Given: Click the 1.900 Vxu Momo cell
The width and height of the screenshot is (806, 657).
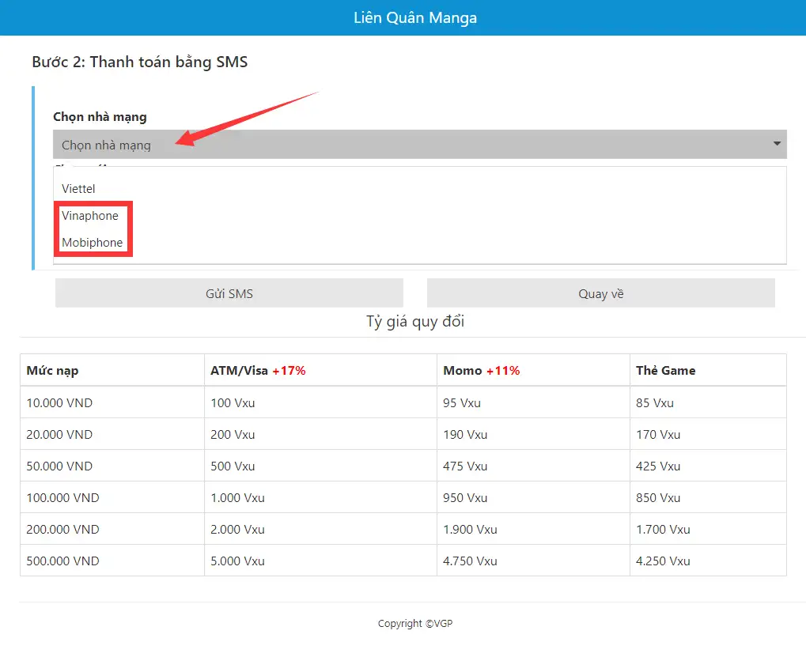Looking at the screenshot, I should pos(534,529).
